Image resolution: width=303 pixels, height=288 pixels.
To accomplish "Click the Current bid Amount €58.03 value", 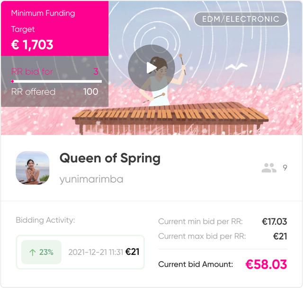I will point(266,264).
